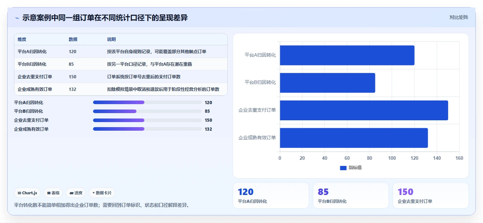Viewport: 483px width, 223px height.
Task: Click the icon inside the 表格 chip
Action: point(48,193)
